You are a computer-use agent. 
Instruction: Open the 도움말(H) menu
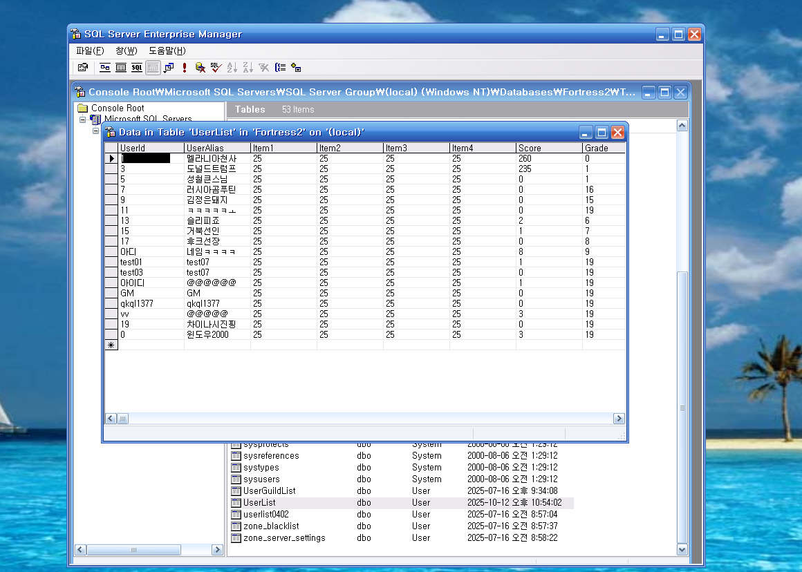(167, 50)
